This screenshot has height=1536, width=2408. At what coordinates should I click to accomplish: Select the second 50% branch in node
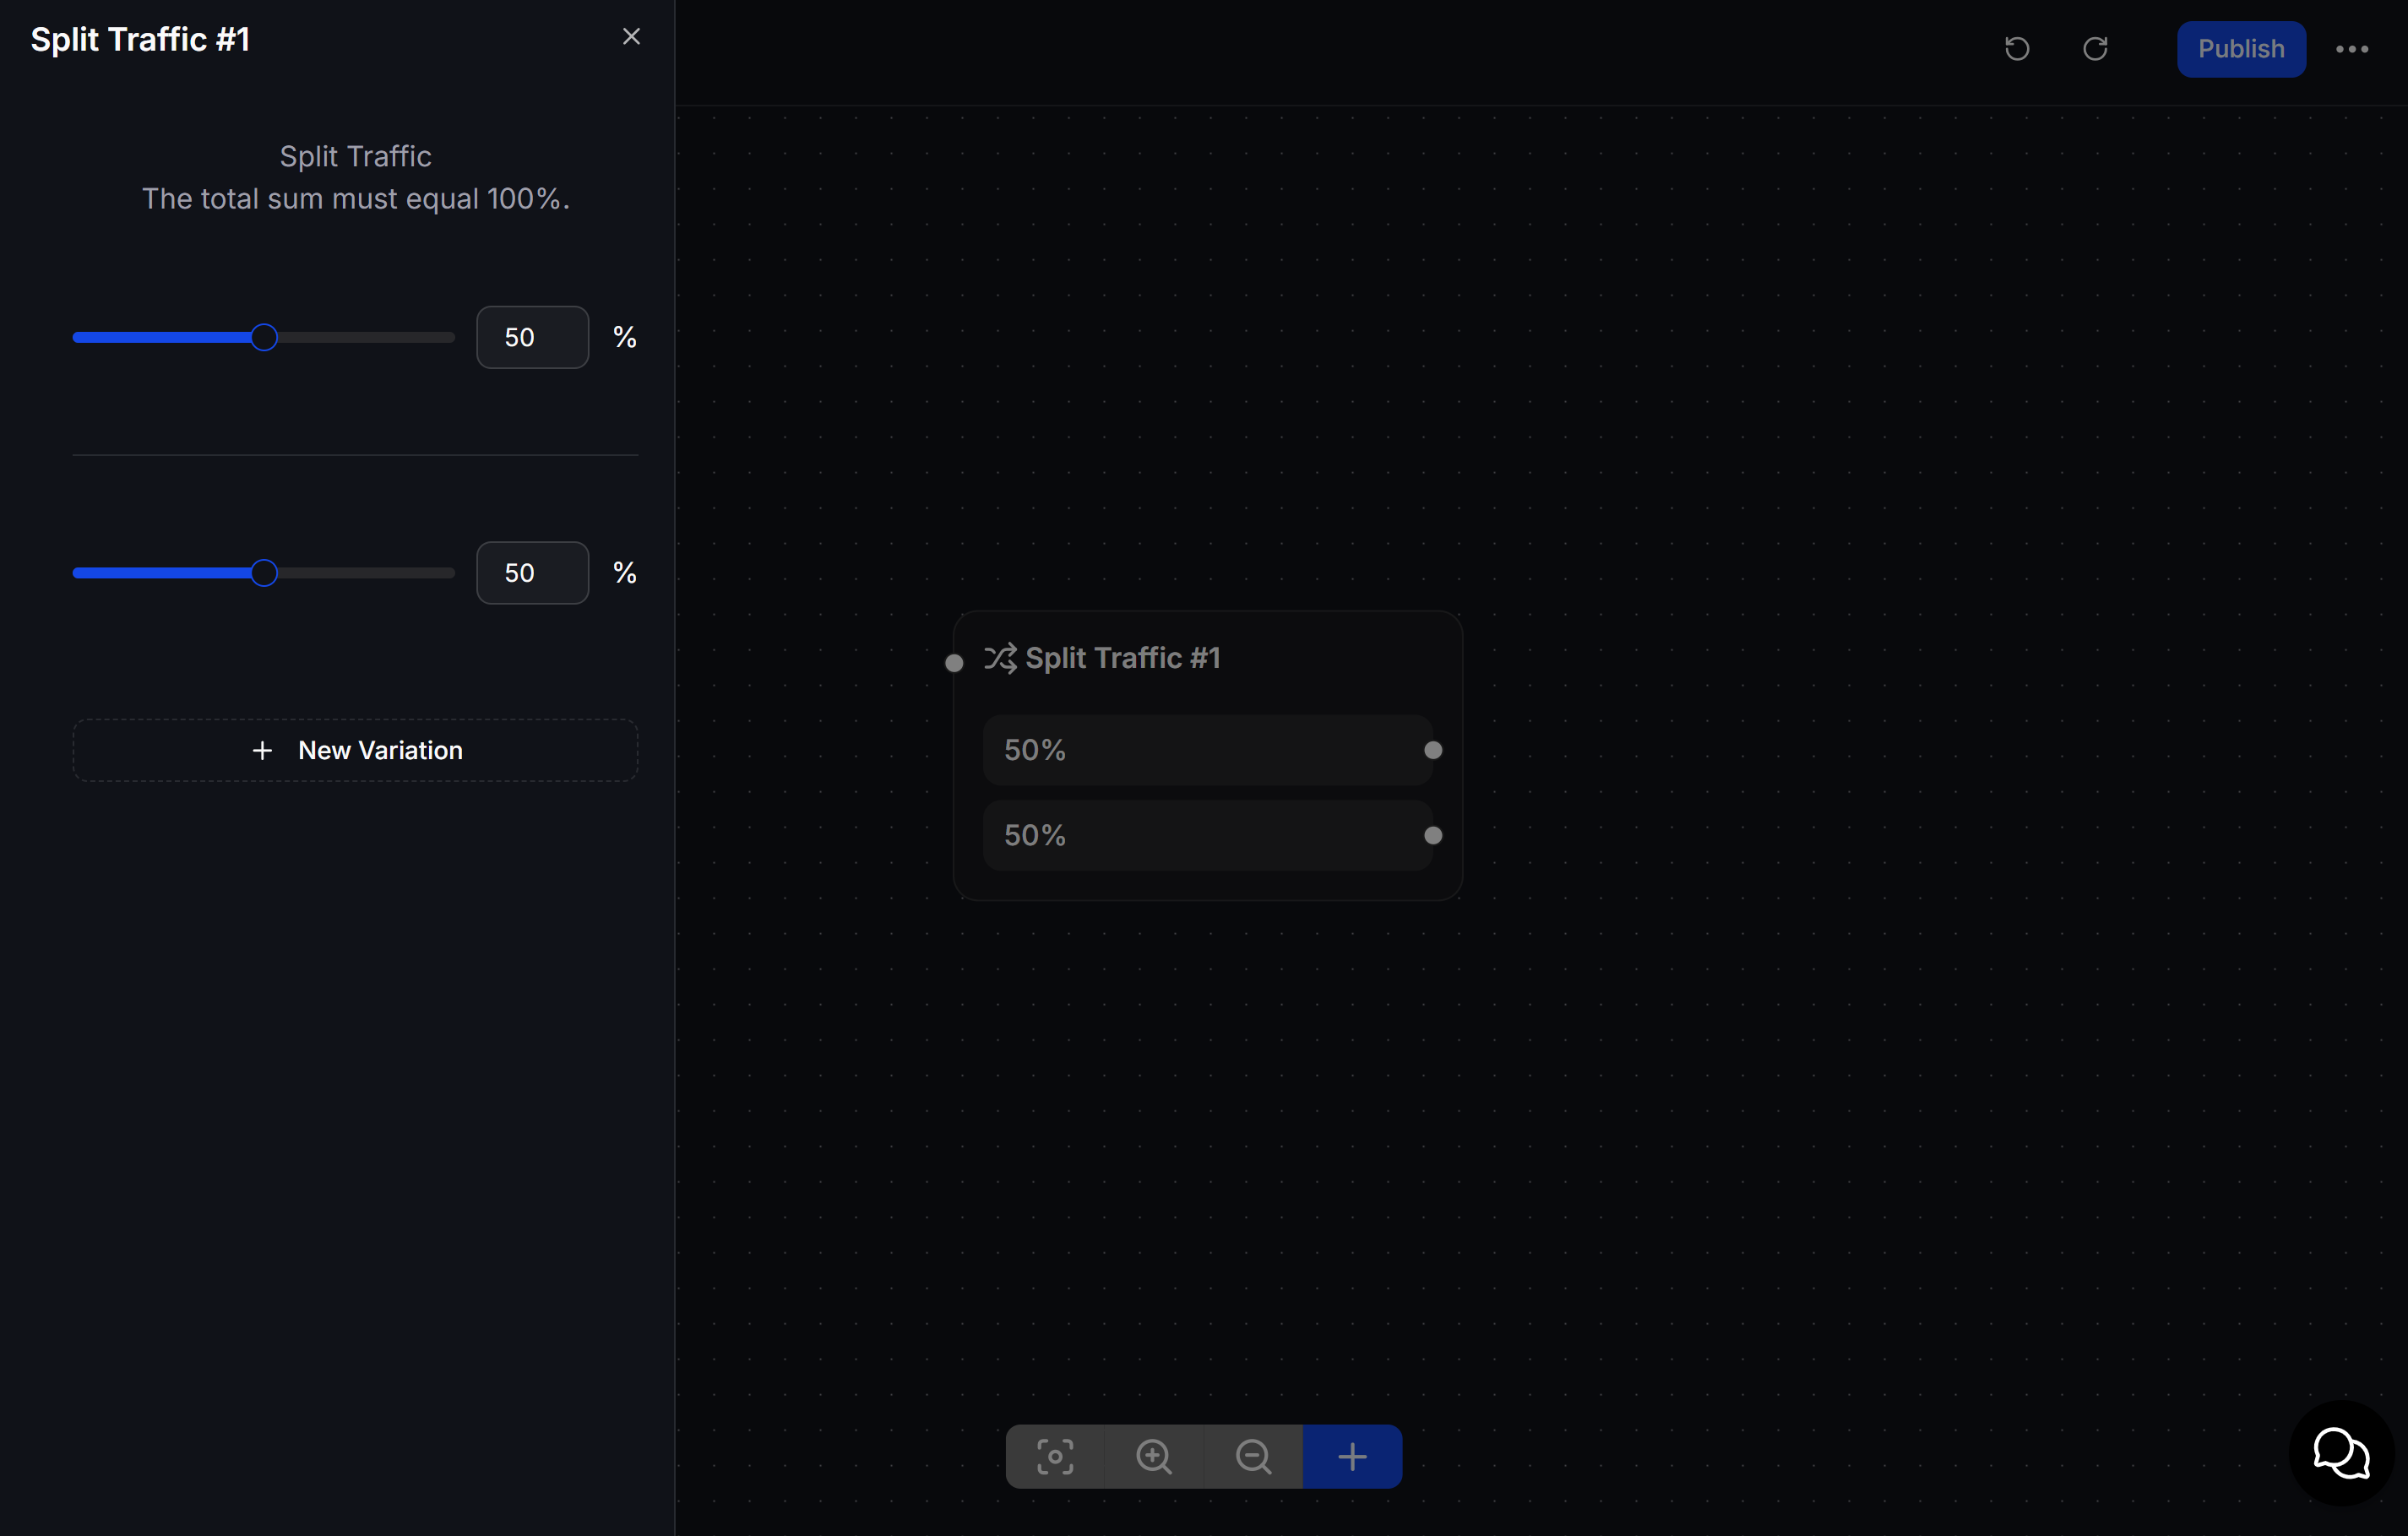tap(1207, 835)
